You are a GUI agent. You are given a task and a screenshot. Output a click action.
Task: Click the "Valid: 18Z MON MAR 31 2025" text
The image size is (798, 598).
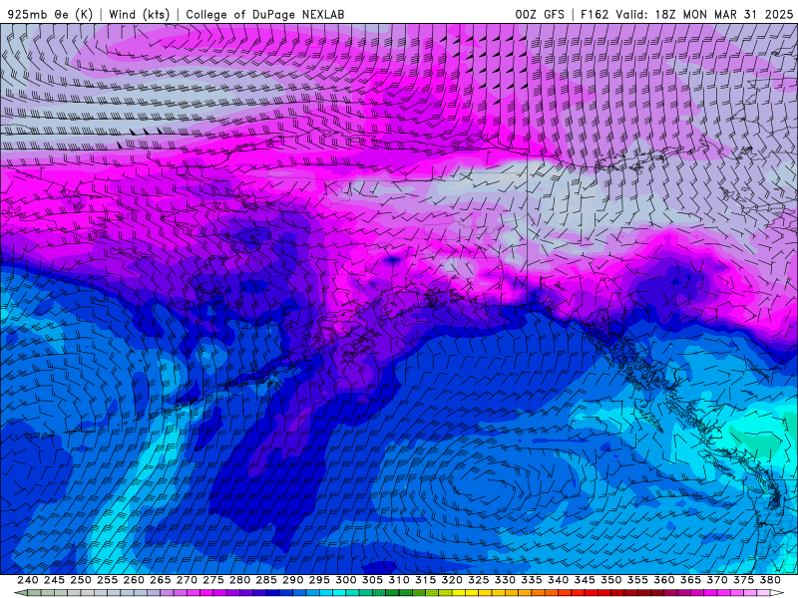coord(704,14)
